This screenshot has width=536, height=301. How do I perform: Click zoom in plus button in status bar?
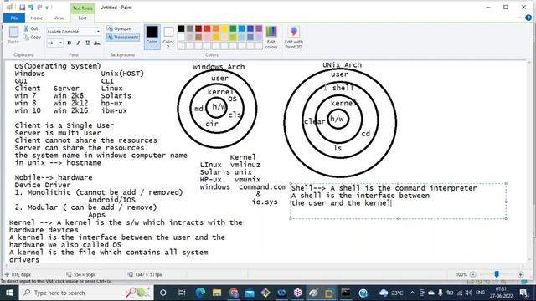pyautogui.click(x=521, y=274)
